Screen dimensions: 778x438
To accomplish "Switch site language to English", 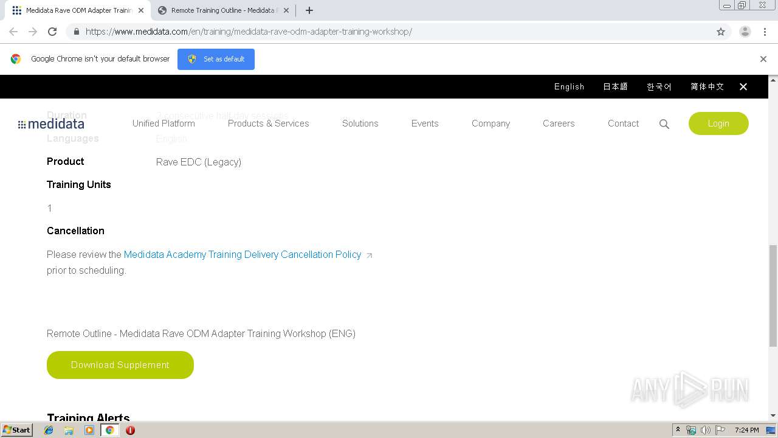I will click(x=569, y=87).
